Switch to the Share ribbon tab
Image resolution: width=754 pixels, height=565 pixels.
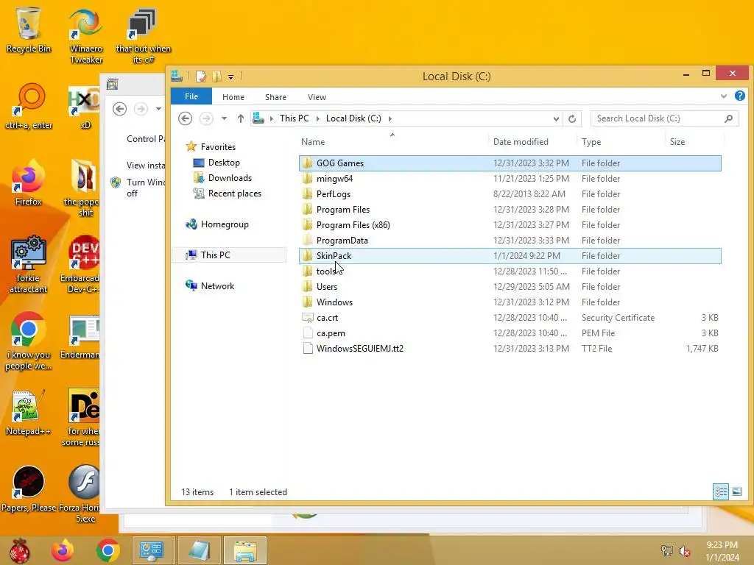coord(275,97)
